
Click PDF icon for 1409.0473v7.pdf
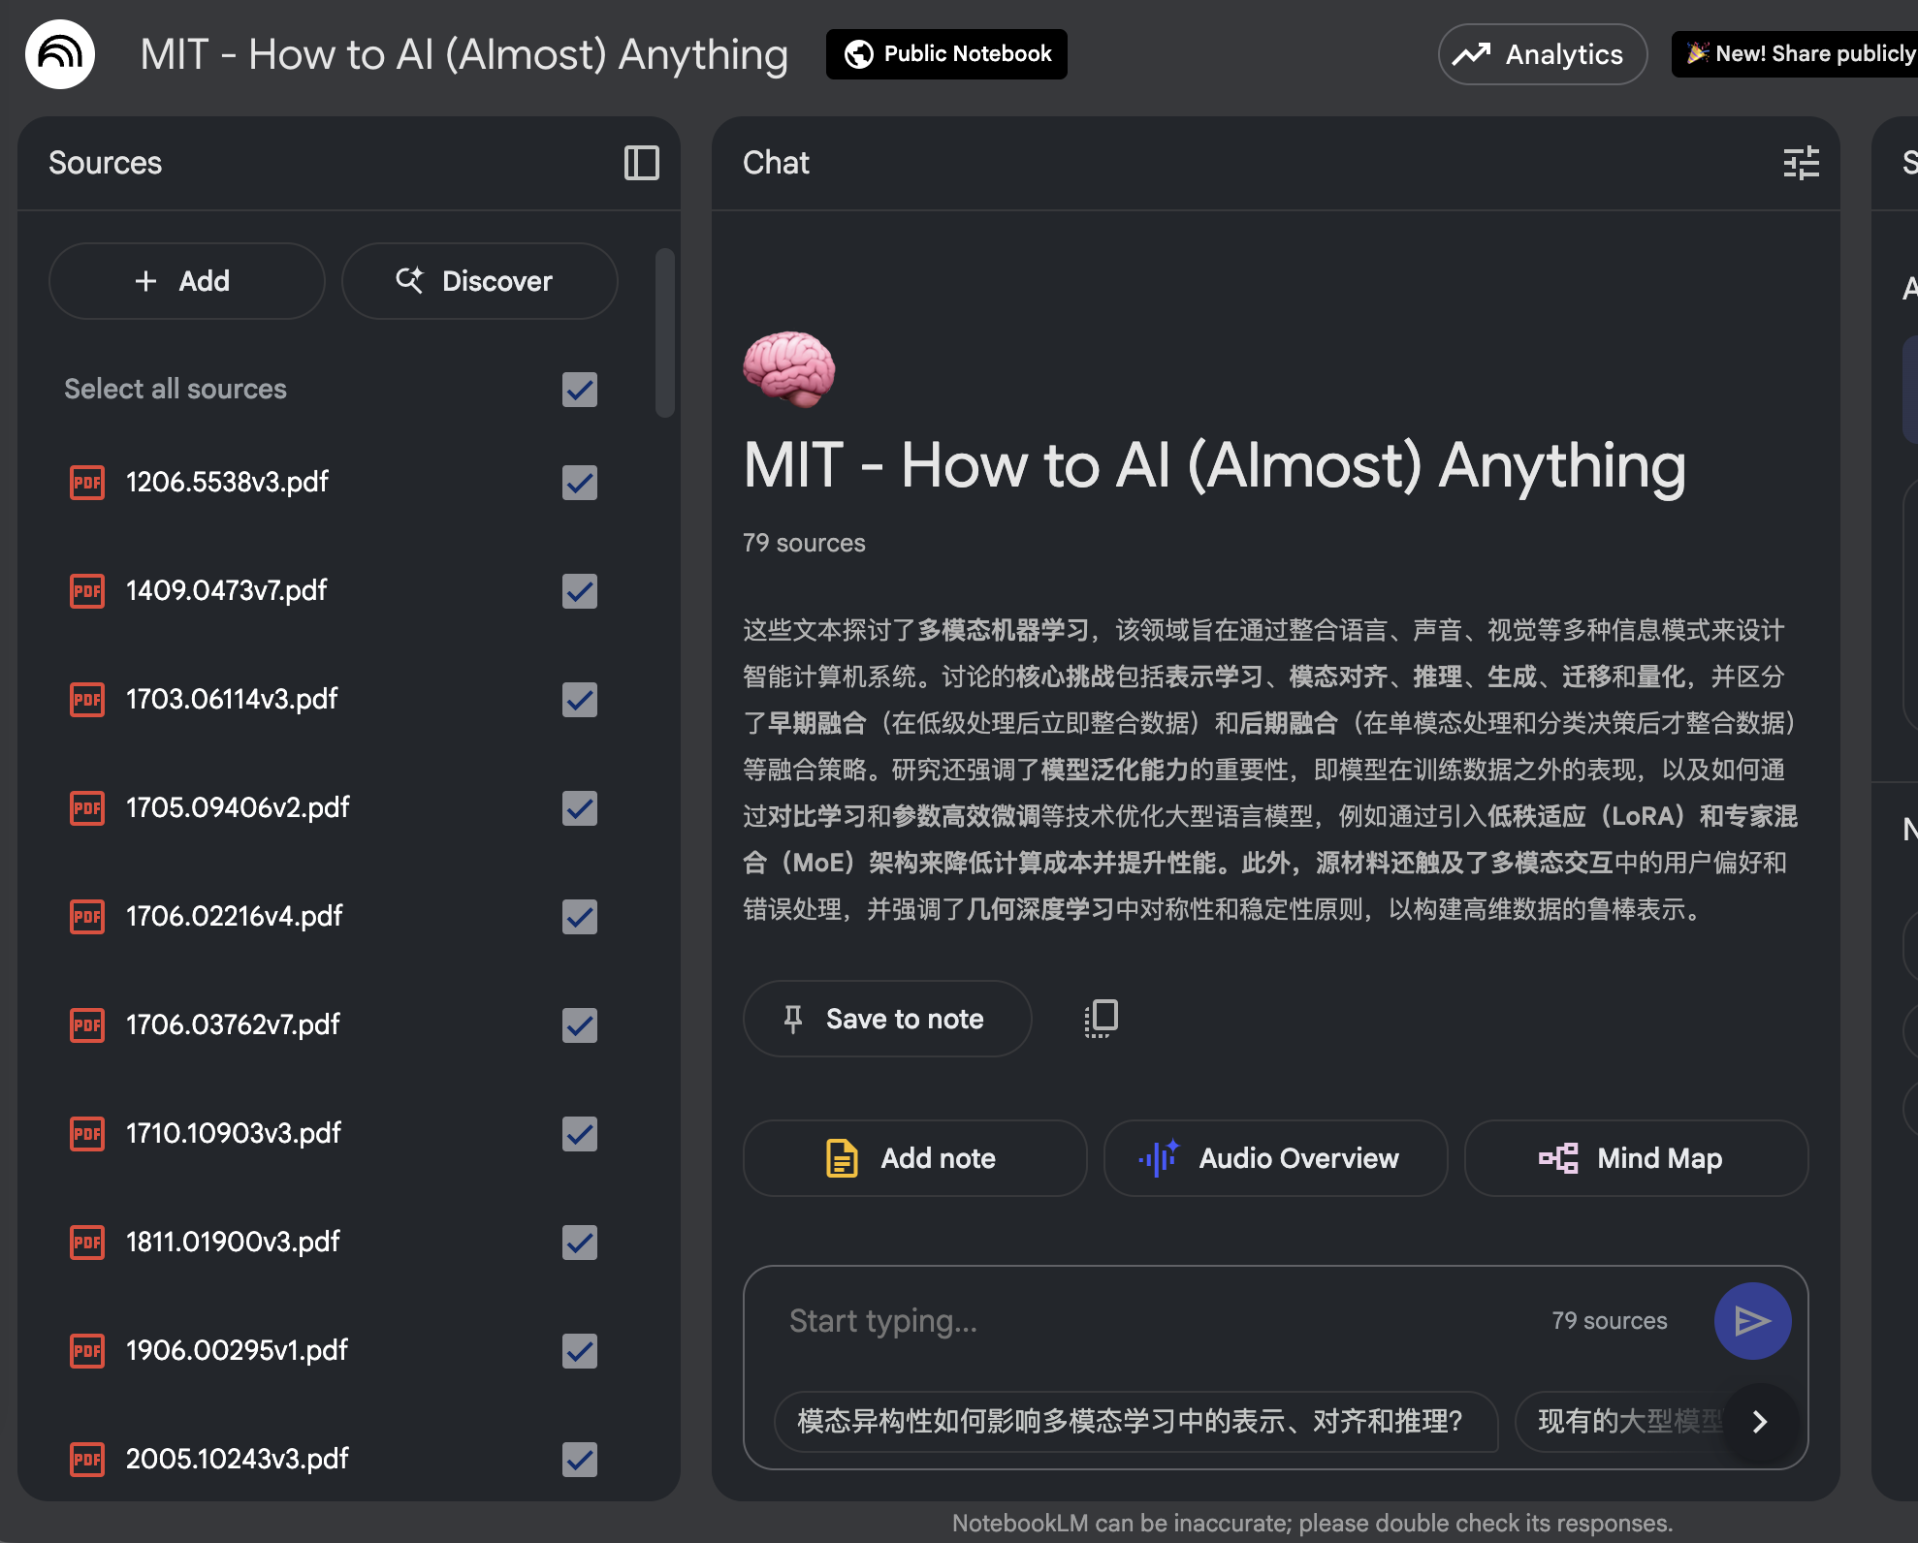(87, 590)
